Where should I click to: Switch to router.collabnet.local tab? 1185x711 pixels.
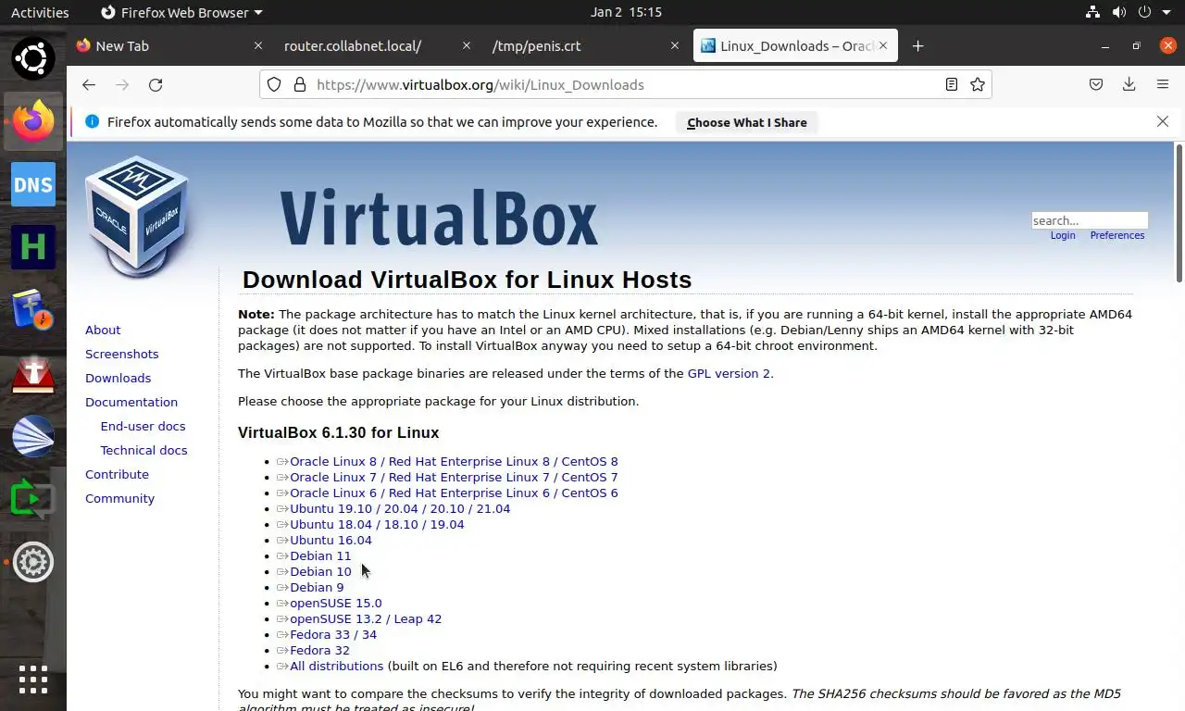[377, 45]
